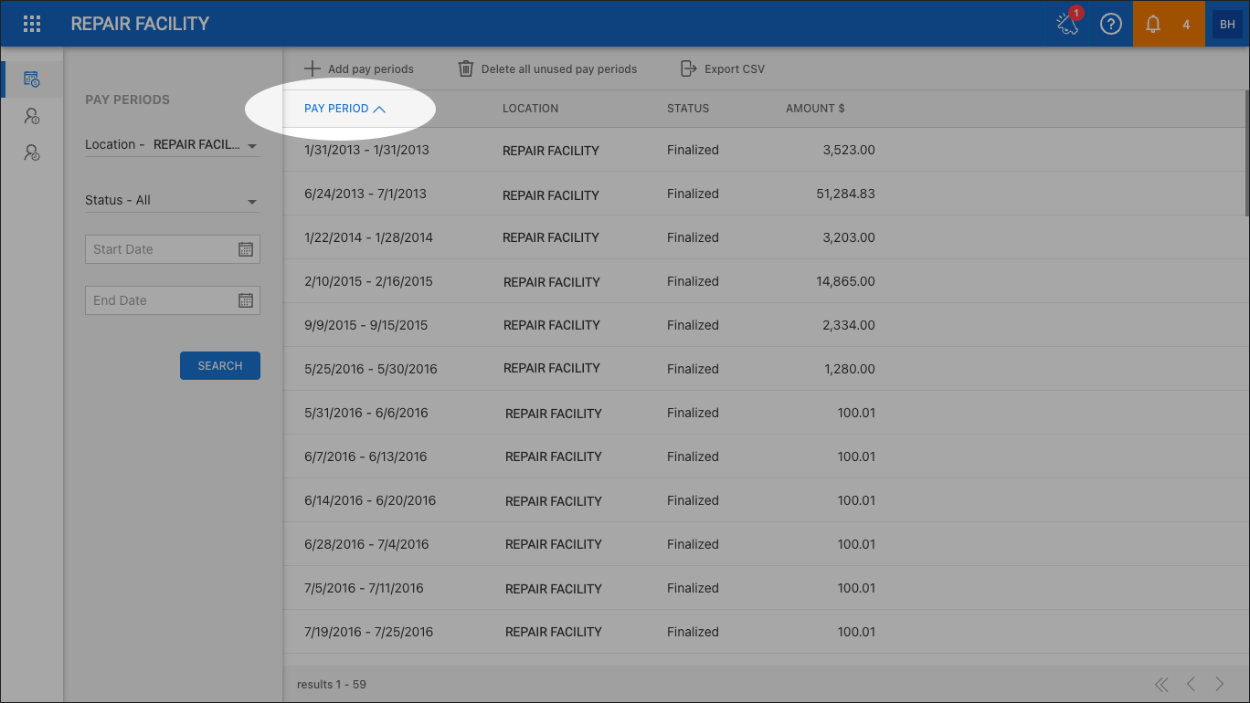
Task: Open pay period 5/31/2016 - 6/6/2016
Action: coord(366,413)
